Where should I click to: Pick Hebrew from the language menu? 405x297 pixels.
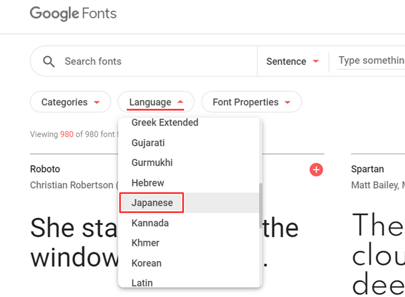click(x=189, y=183)
